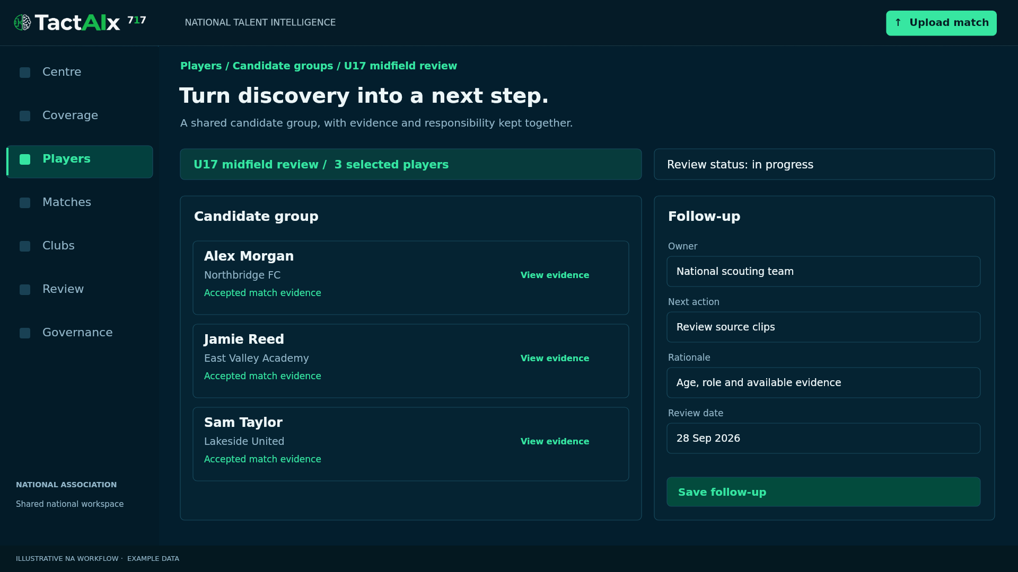
Task: Click Accepted match evidence under Alex Morgan
Action: point(262,293)
